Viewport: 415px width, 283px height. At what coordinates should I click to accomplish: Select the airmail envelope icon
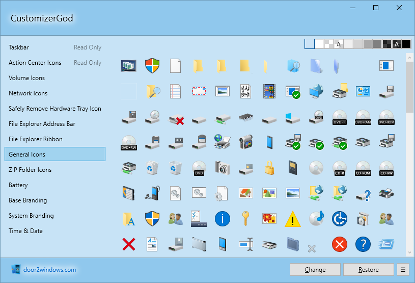(199, 91)
